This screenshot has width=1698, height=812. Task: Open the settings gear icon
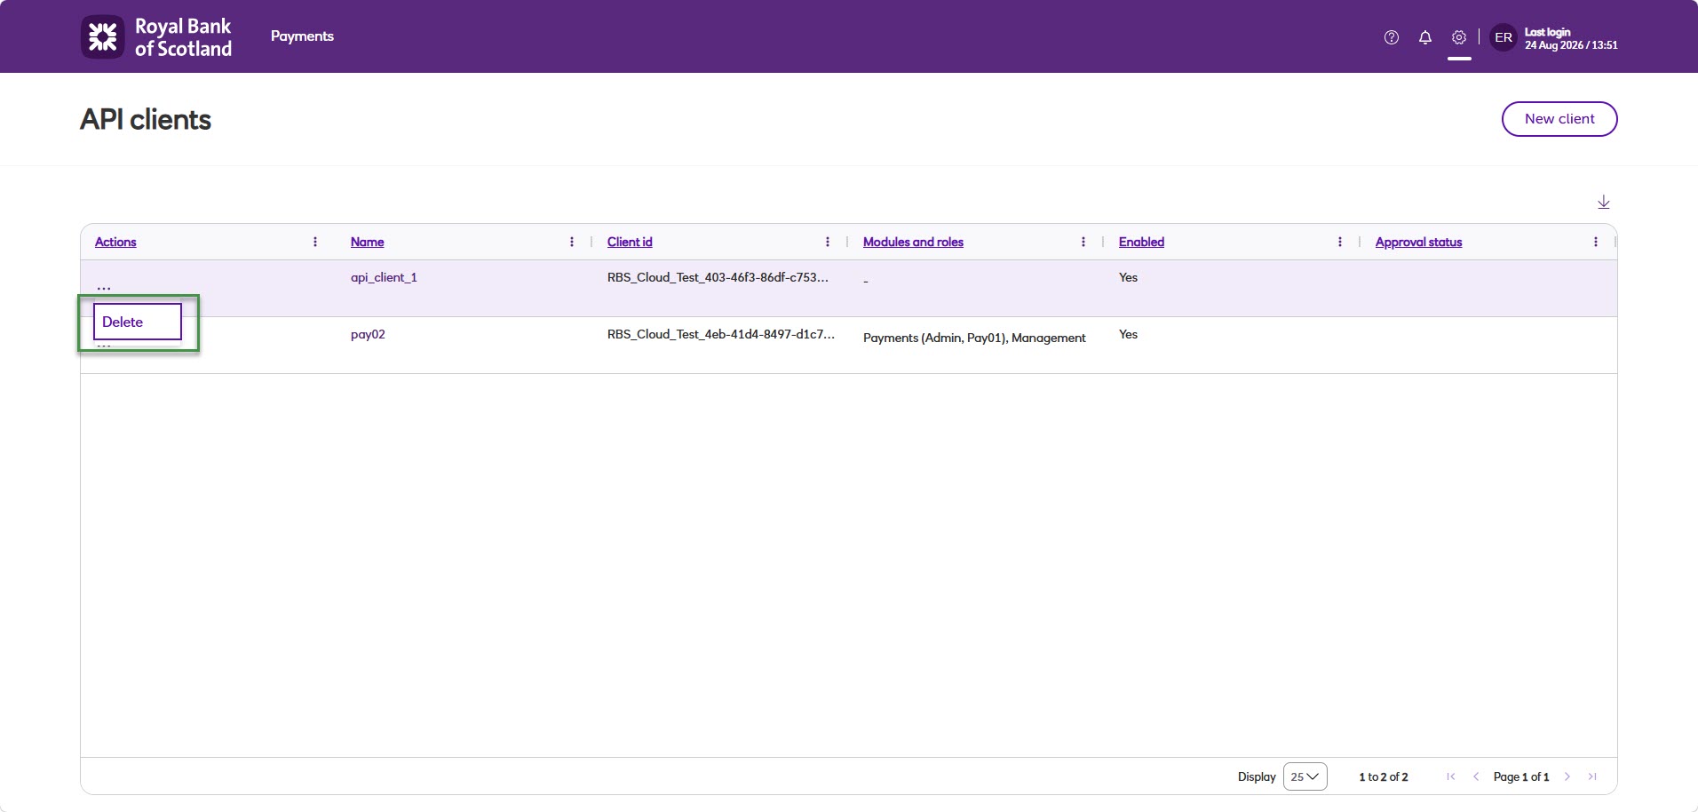(1459, 37)
